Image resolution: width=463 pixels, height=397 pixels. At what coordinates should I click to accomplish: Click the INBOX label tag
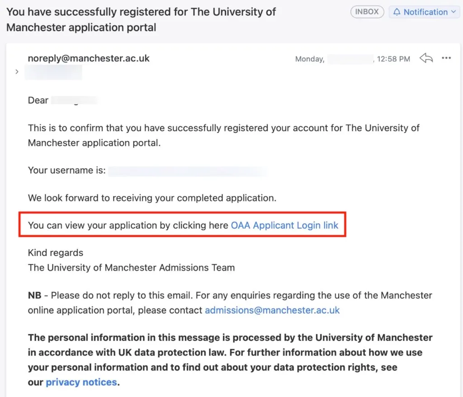367,12
